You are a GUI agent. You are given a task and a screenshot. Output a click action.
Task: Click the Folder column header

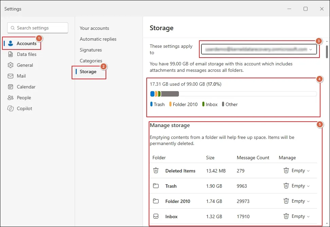(x=159, y=158)
